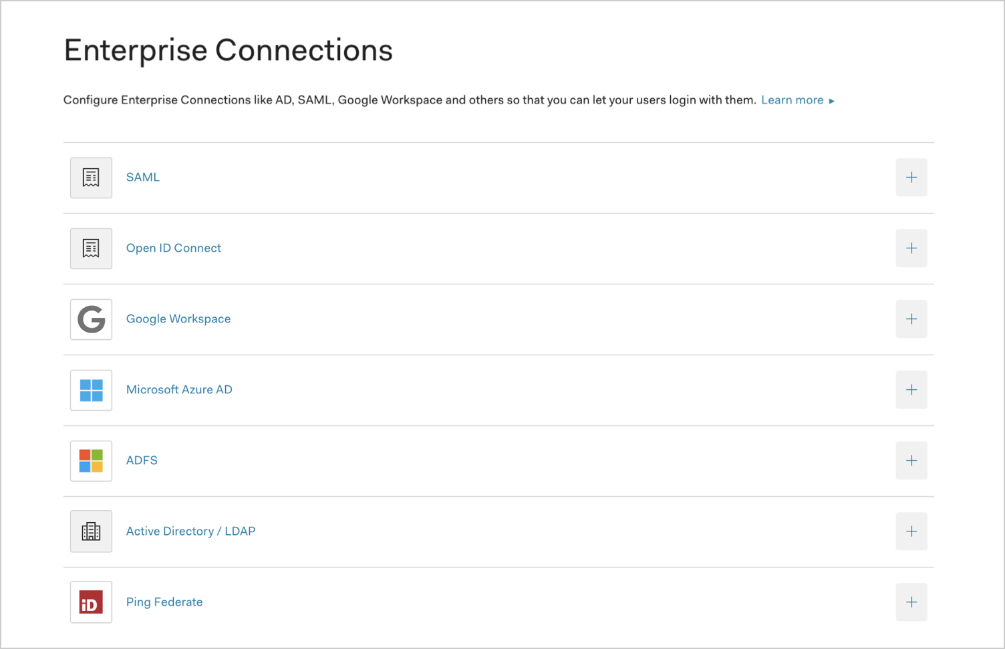Open the Microsoft Azure AD link
1005x649 pixels.
click(x=179, y=389)
